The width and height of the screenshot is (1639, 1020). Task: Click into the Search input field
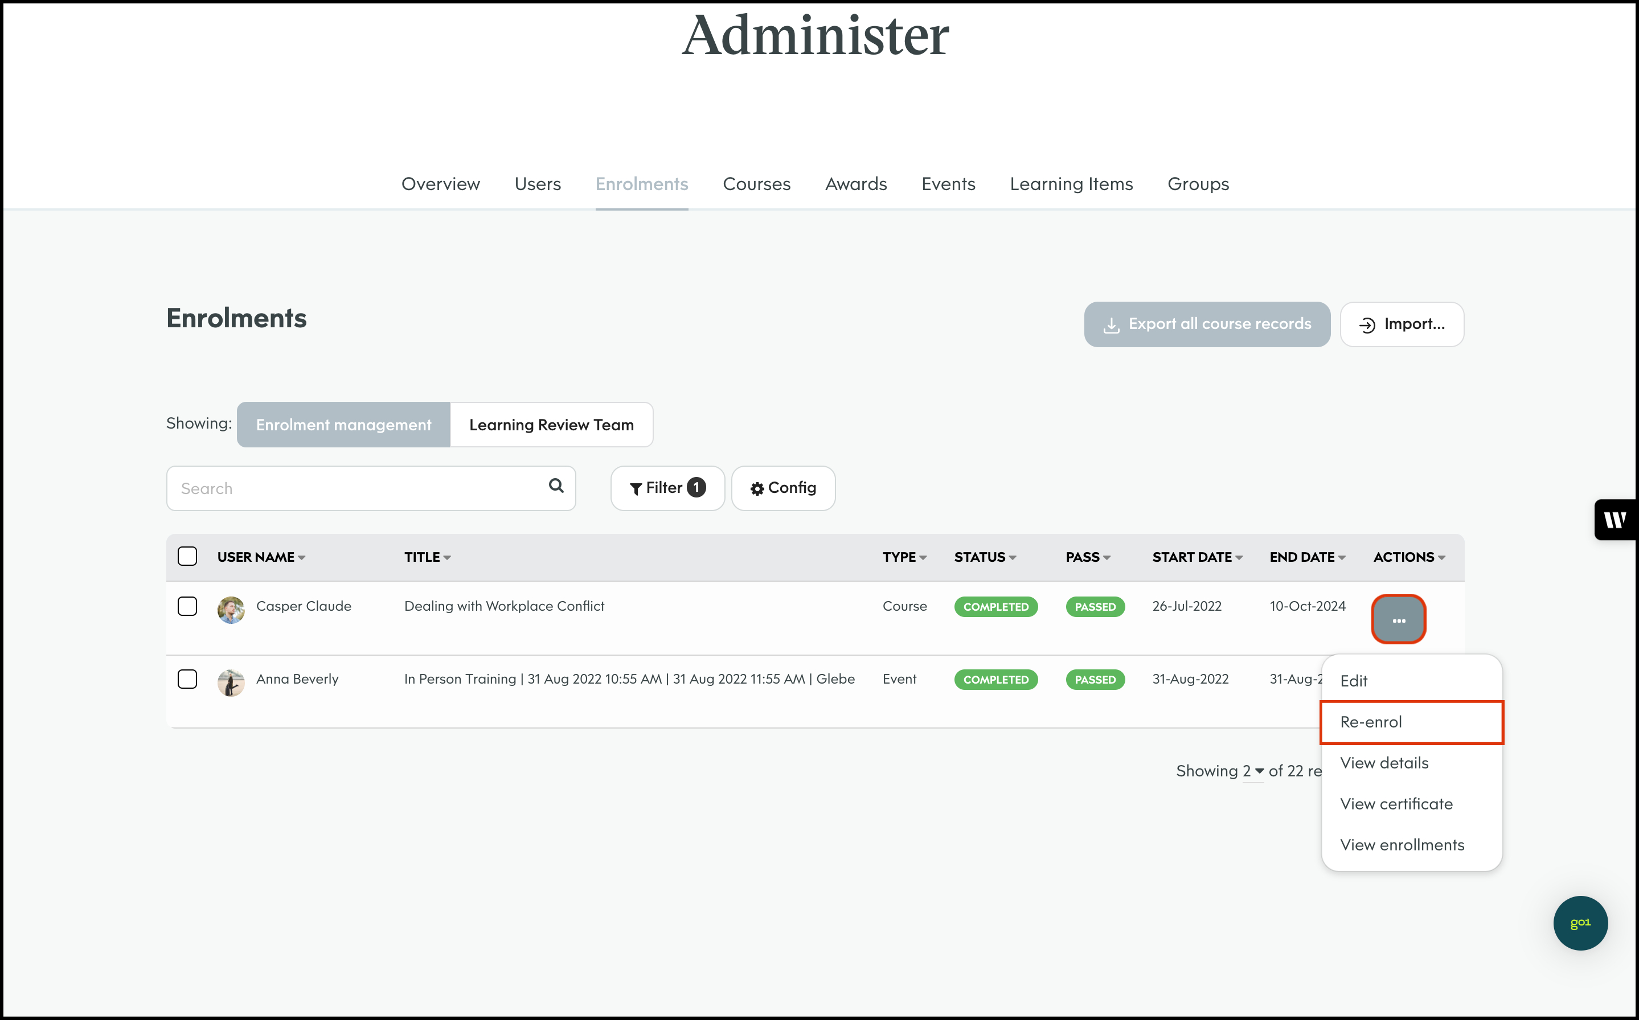click(x=358, y=488)
